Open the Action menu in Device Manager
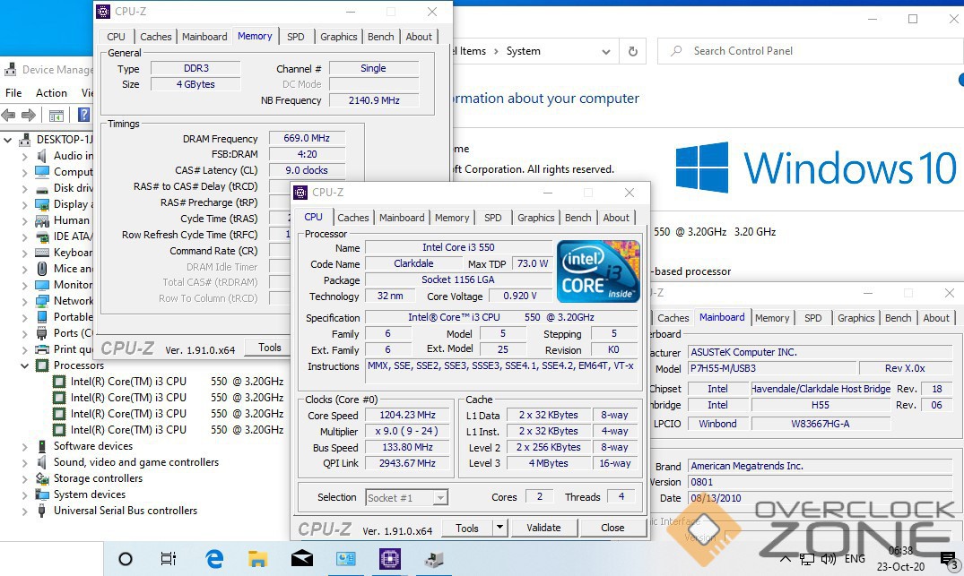The width and height of the screenshot is (964, 576). (51, 93)
